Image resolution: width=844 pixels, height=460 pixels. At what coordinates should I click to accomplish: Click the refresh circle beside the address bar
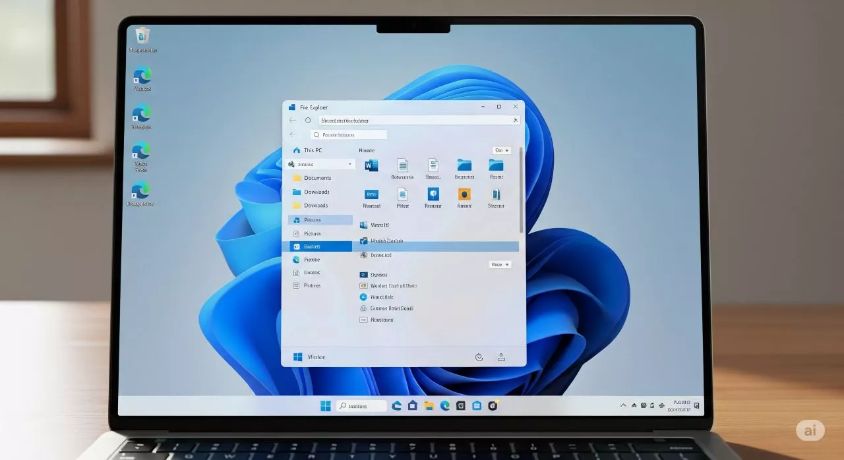(x=308, y=121)
